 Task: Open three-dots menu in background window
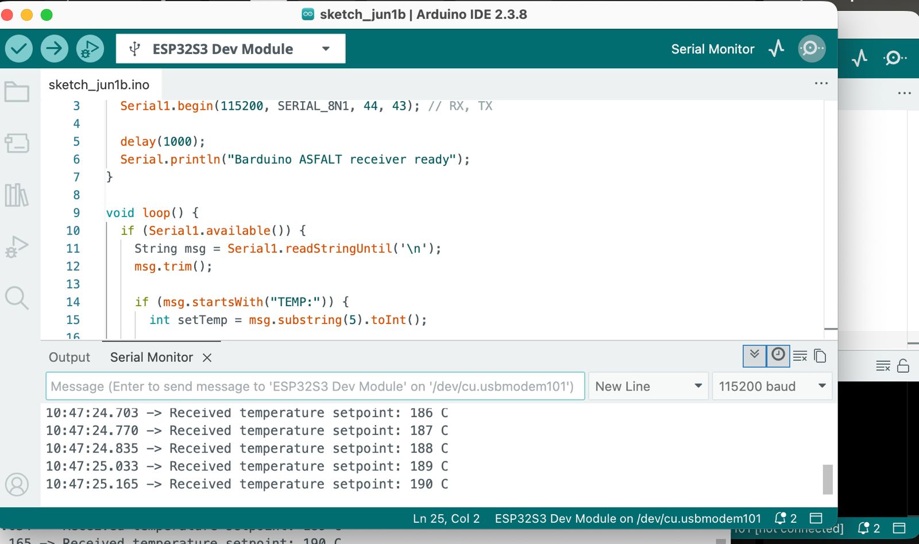coord(905,93)
